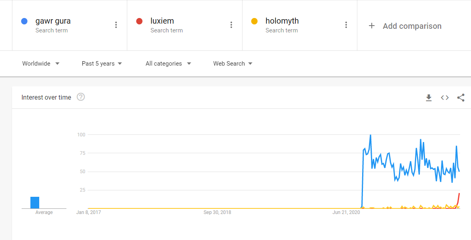The image size is (471, 240).
Task: Click the Add comparison button
Action: (412, 26)
